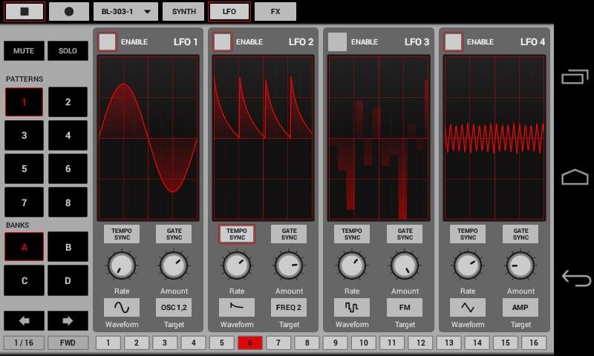Click LFO 1 Rate knob
Viewport: 594px width, 356px height.
[x=121, y=266]
